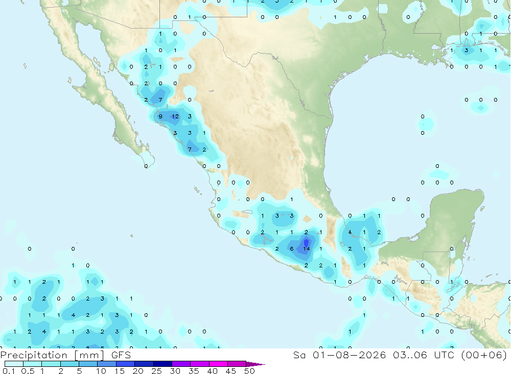This screenshot has height=374, width=511.
Task: Select the 35–40 mm purple legend swatch
Action: (x=200, y=364)
